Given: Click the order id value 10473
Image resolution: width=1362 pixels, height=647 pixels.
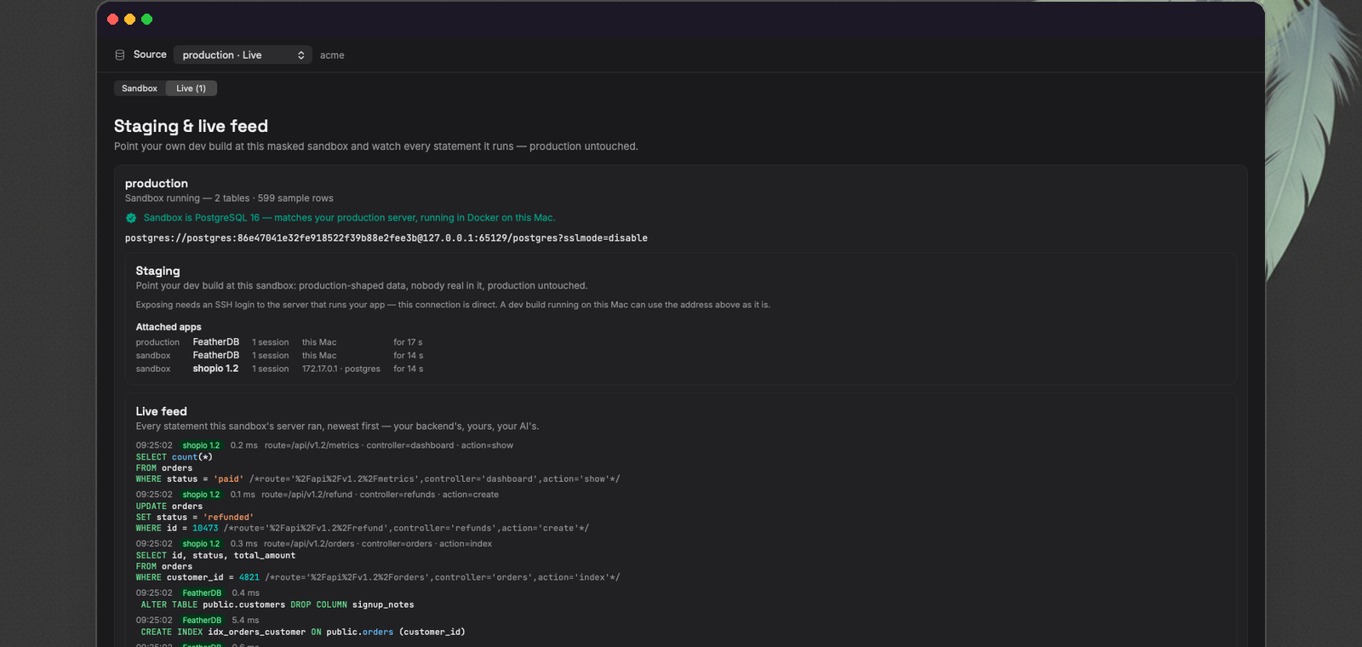Looking at the screenshot, I should tap(205, 529).
